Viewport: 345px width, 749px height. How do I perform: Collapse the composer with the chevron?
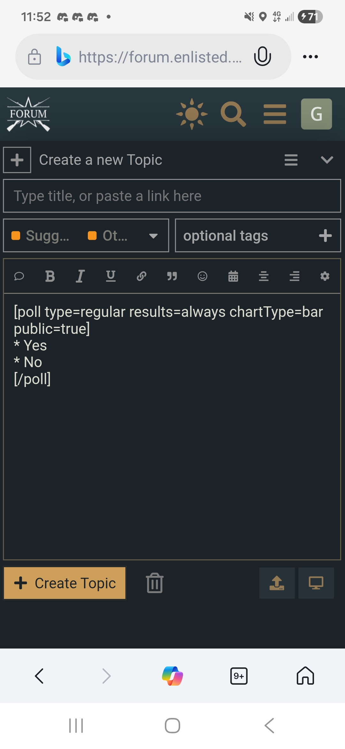pos(327,160)
